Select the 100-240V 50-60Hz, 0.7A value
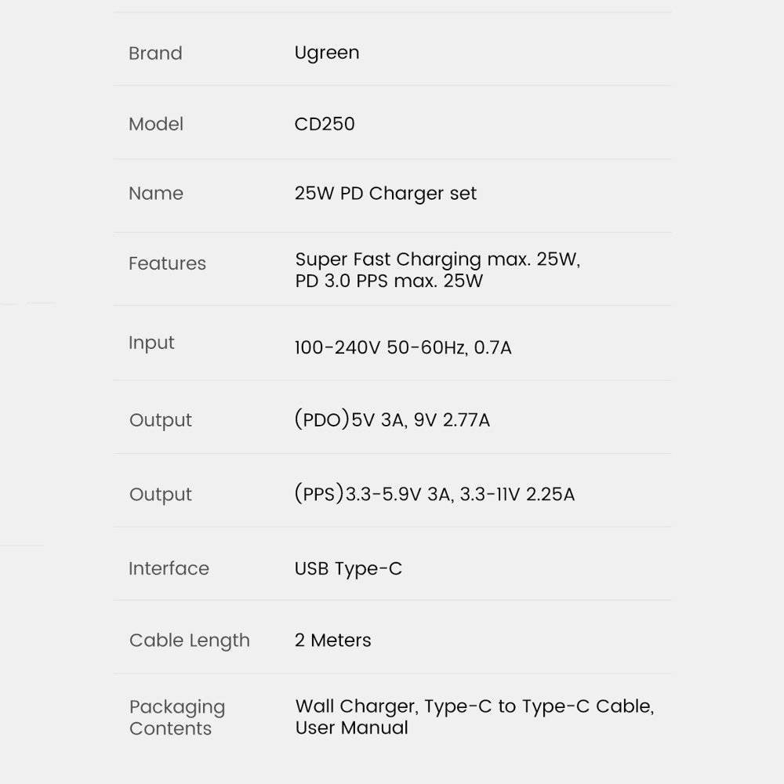Screen dimensions: 784x784 point(403,347)
